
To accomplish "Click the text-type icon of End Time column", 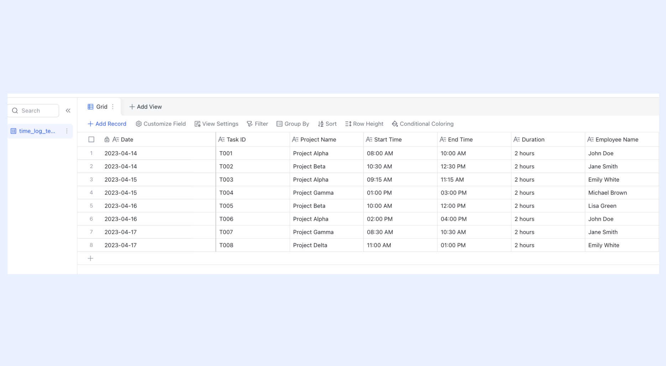I will point(443,140).
